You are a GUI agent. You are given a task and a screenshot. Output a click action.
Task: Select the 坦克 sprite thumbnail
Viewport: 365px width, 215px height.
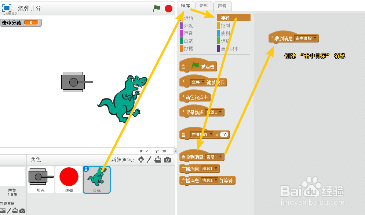tap(41, 179)
